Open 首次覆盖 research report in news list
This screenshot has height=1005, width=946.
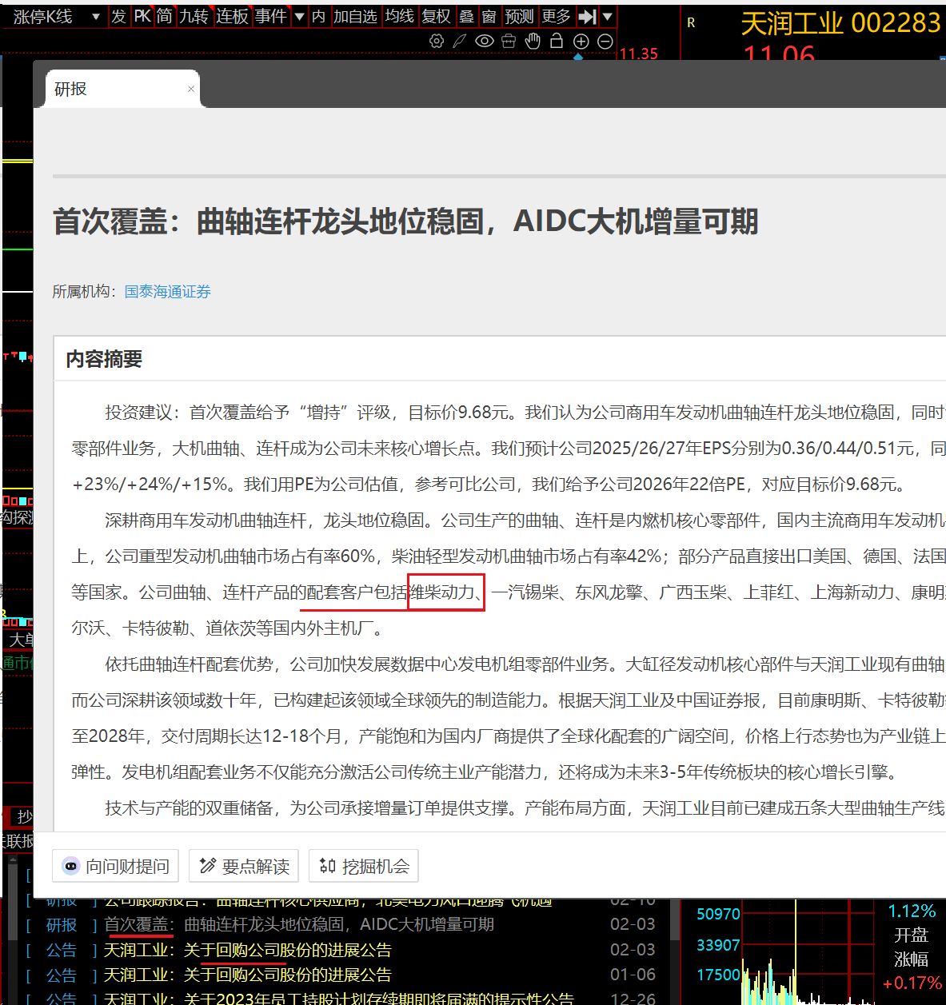(x=299, y=925)
